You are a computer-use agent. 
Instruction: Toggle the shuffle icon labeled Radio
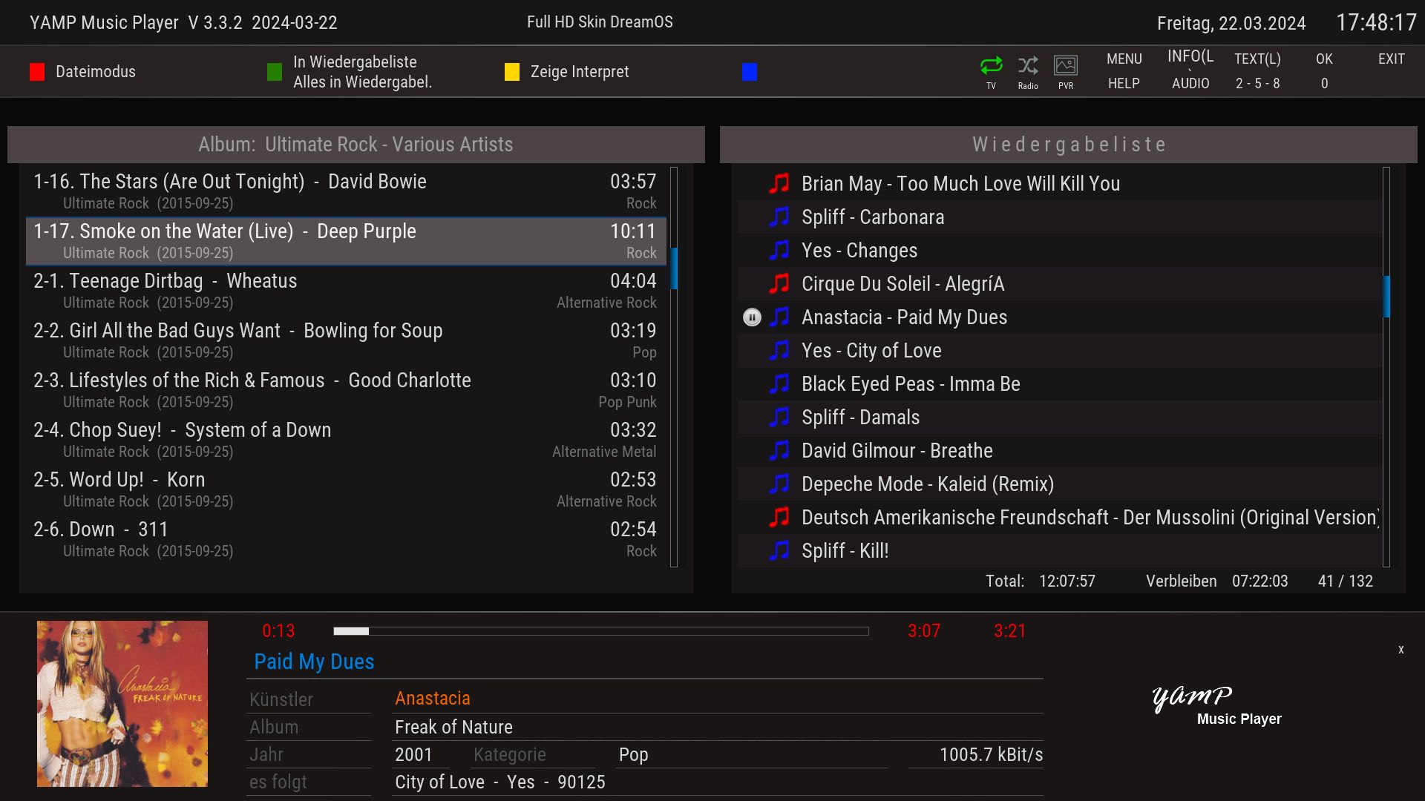click(x=1028, y=66)
